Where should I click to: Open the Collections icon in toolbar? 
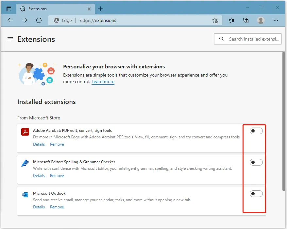click(x=246, y=20)
